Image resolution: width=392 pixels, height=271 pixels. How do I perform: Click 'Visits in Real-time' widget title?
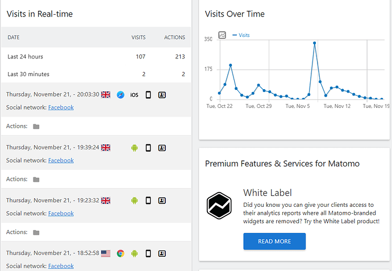tap(40, 14)
